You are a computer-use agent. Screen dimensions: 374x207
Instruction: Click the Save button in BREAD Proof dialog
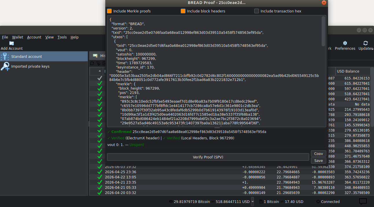coord(318,160)
